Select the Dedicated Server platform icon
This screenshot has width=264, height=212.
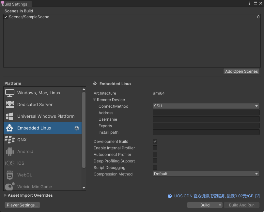click(10, 104)
